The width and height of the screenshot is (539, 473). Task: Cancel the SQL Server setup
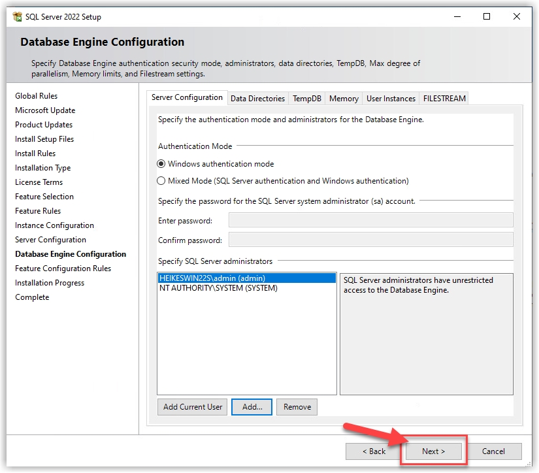tap(493, 451)
